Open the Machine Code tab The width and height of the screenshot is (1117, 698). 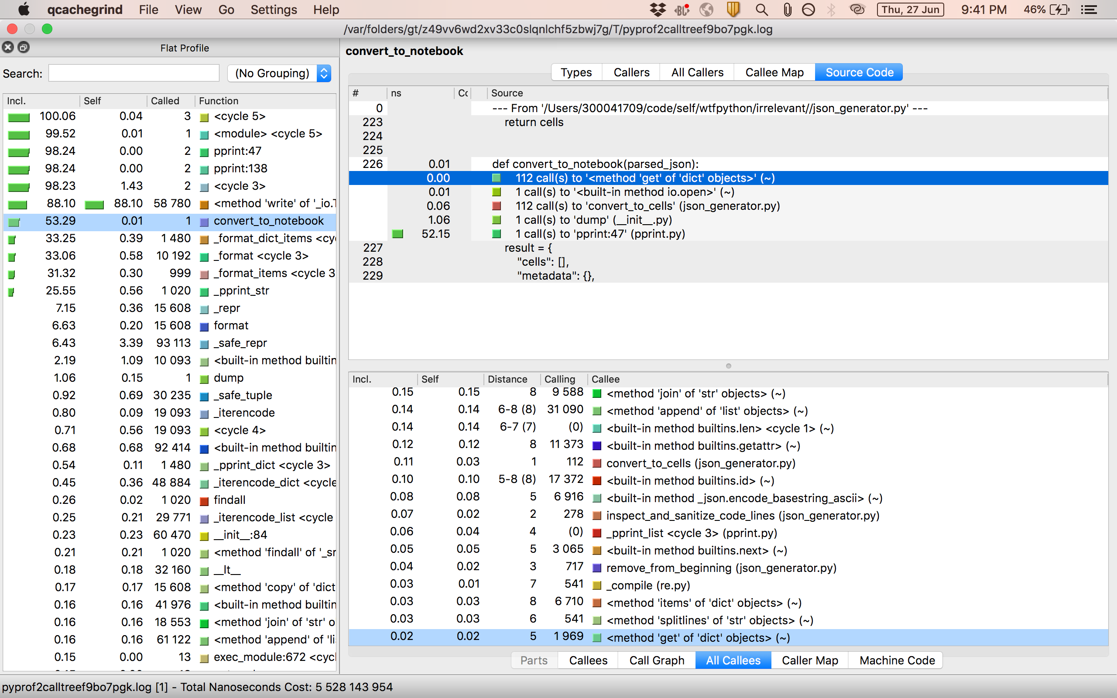tap(897, 660)
